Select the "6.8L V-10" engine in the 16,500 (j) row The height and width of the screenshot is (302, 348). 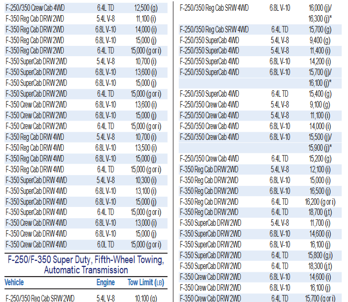pyautogui.click(x=280, y=191)
